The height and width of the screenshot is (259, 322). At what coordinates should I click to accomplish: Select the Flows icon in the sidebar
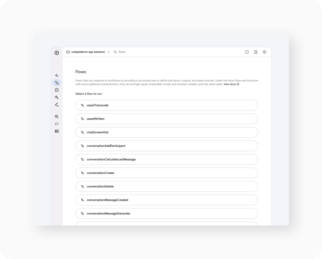[57, 82]
